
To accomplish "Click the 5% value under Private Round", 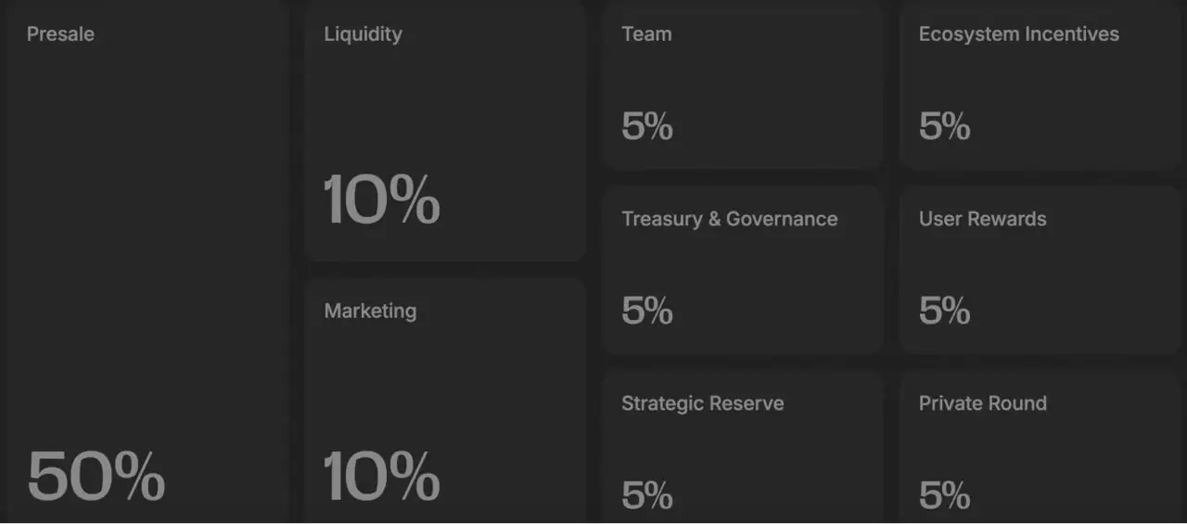I will coord(944,495).
